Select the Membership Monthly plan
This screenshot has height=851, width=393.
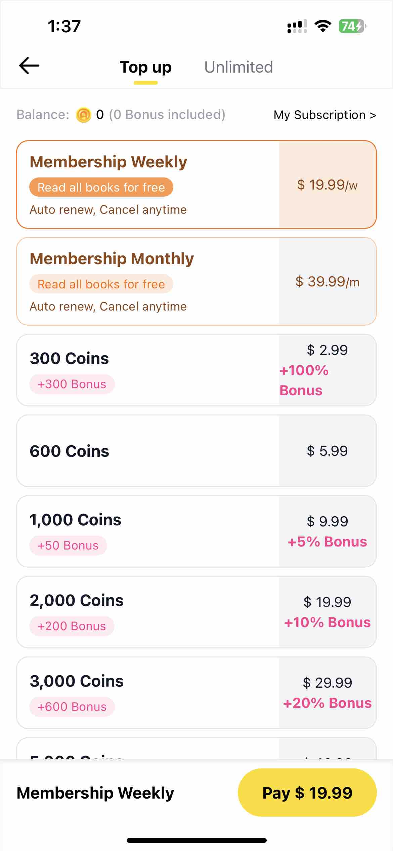(x=196, y=281)
